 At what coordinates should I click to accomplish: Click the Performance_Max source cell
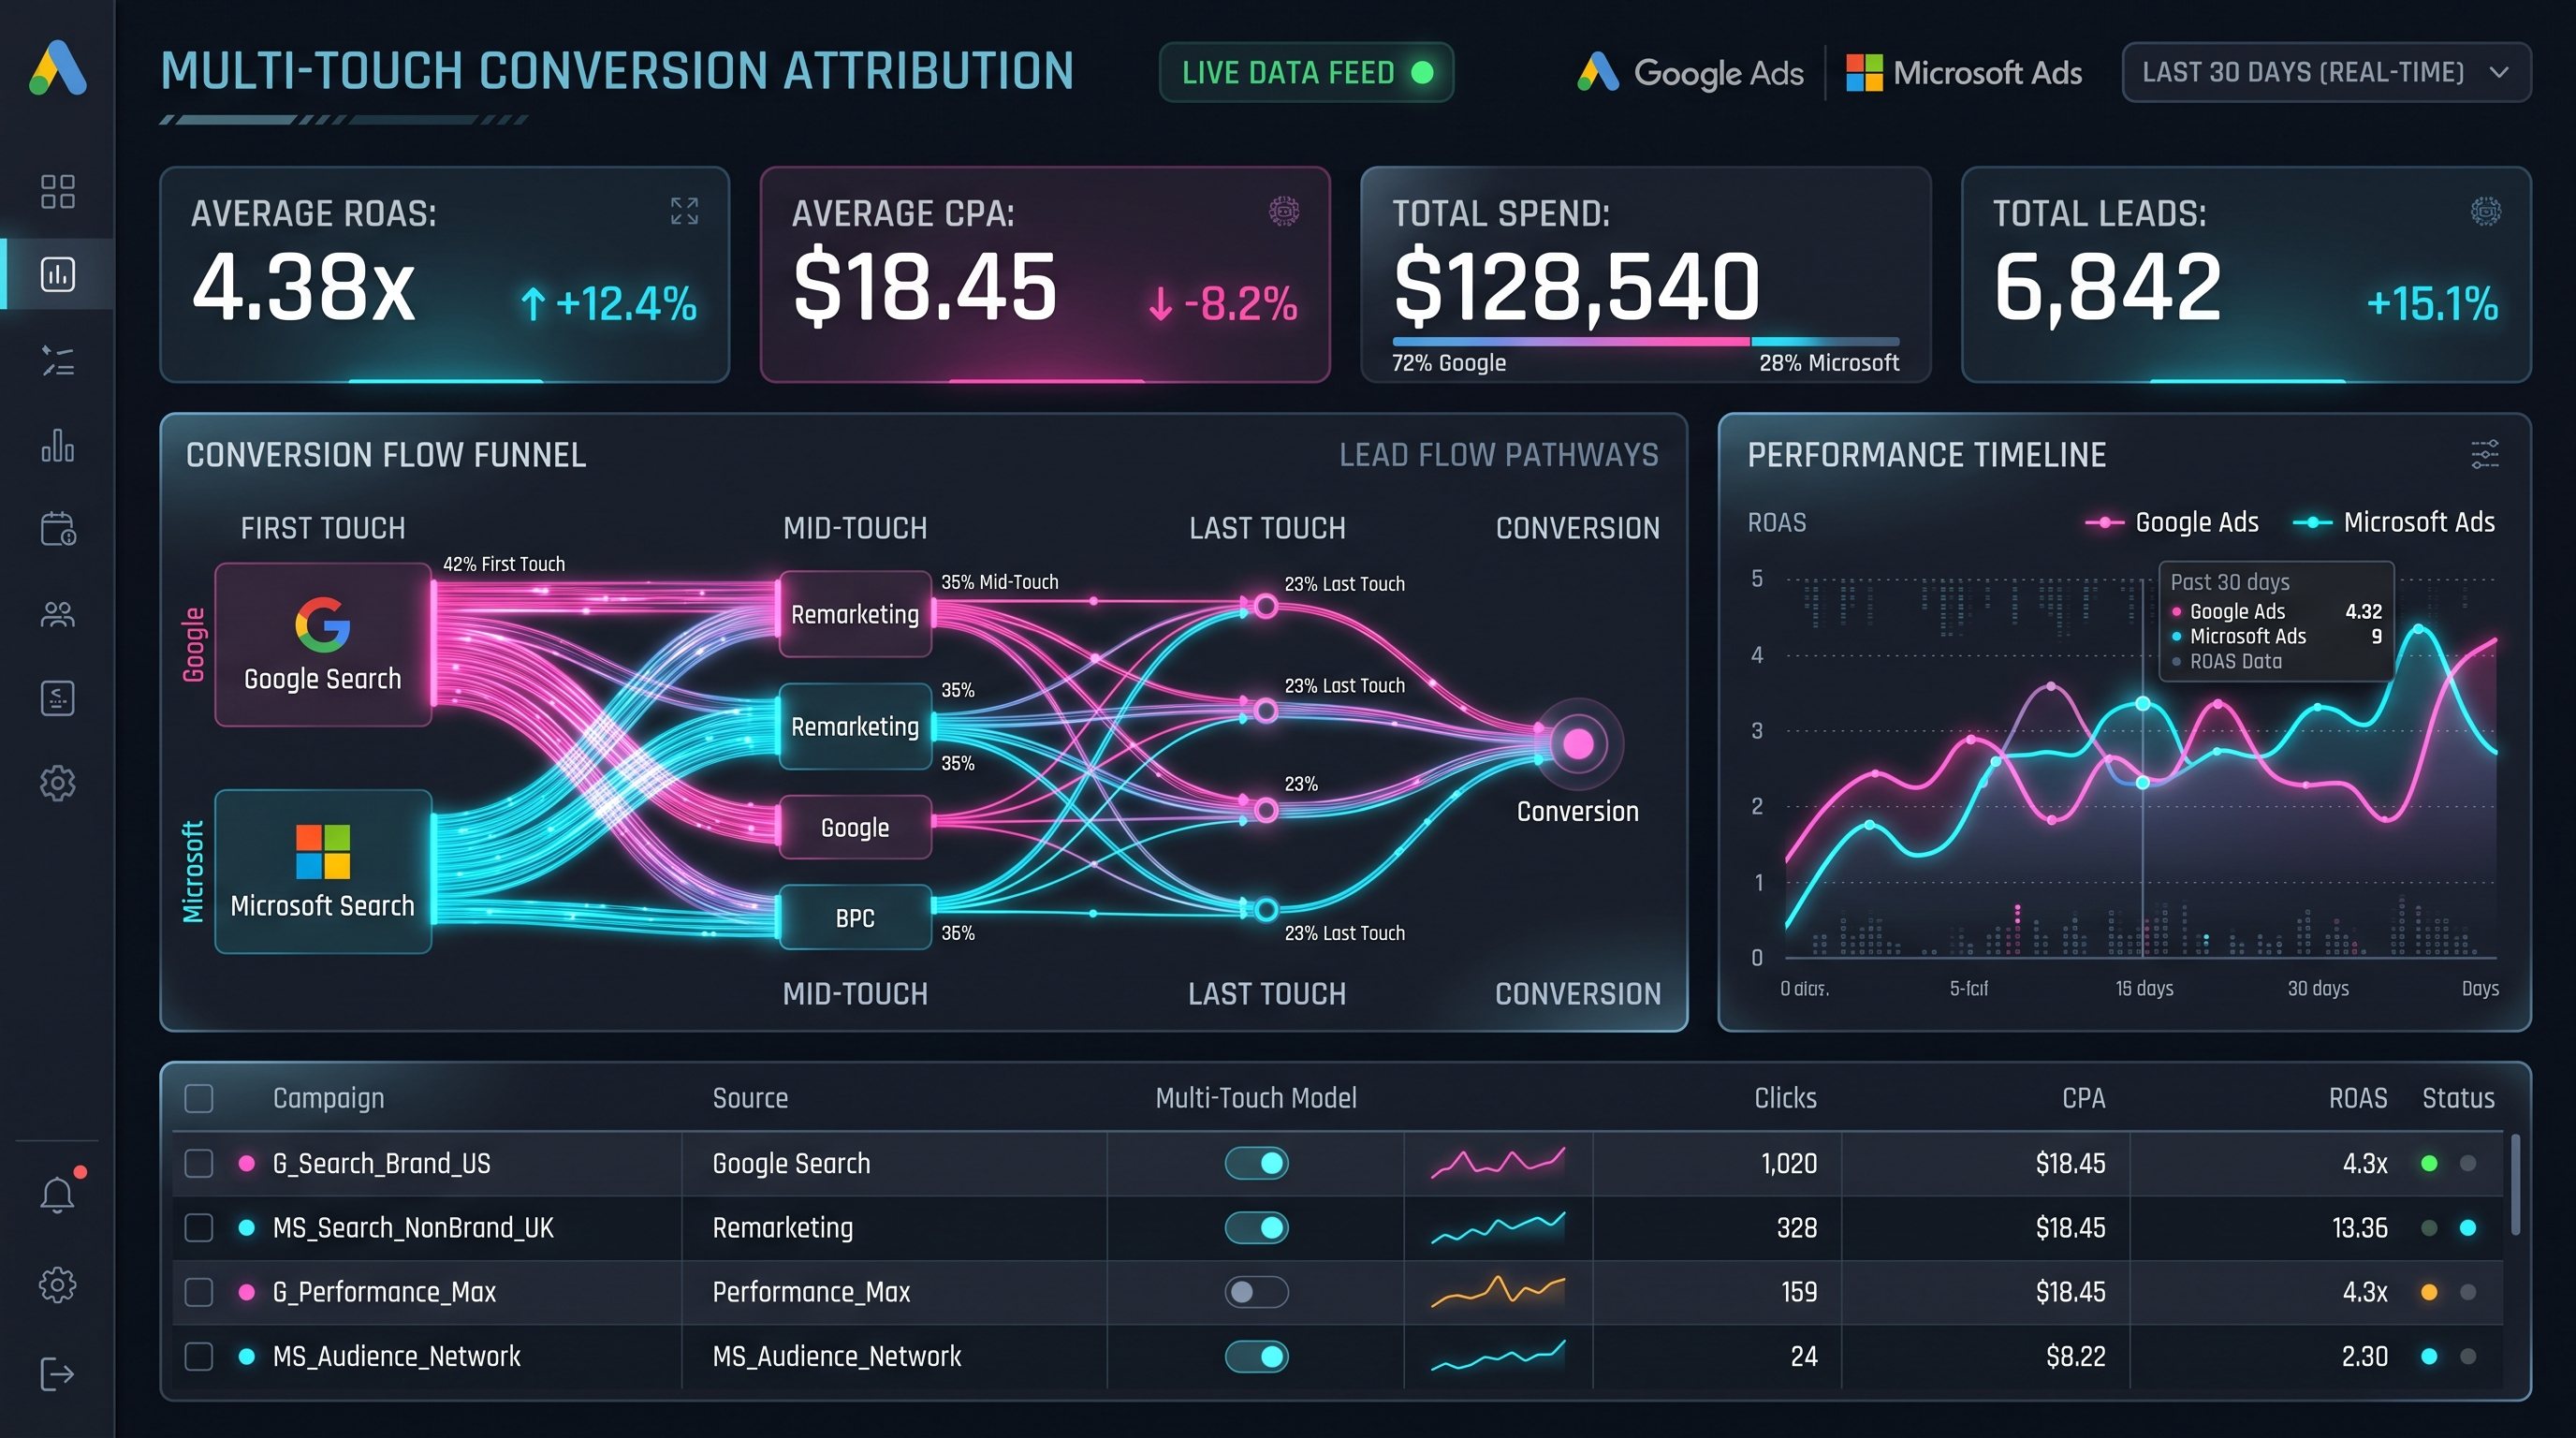click(x=811, y=1291)
